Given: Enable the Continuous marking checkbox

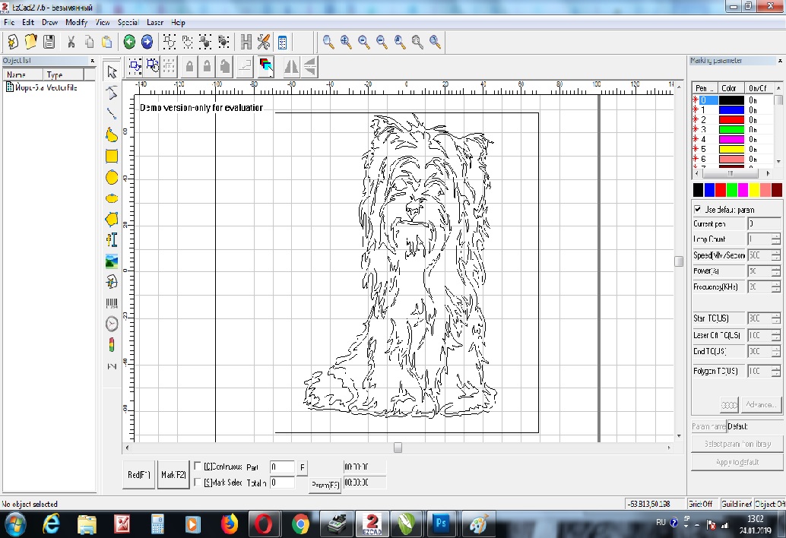Looking at the screenshot, I should click(x=198, y=467).
